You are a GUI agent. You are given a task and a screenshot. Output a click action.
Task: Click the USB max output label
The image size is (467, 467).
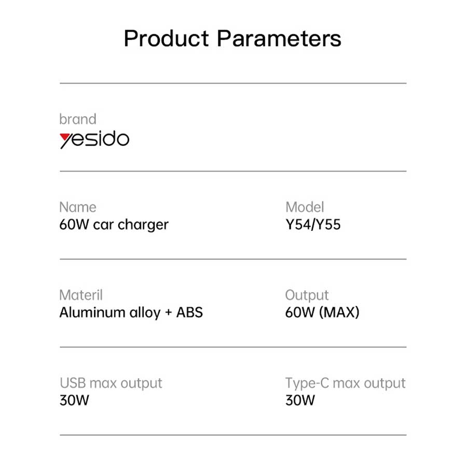point(111,383)
